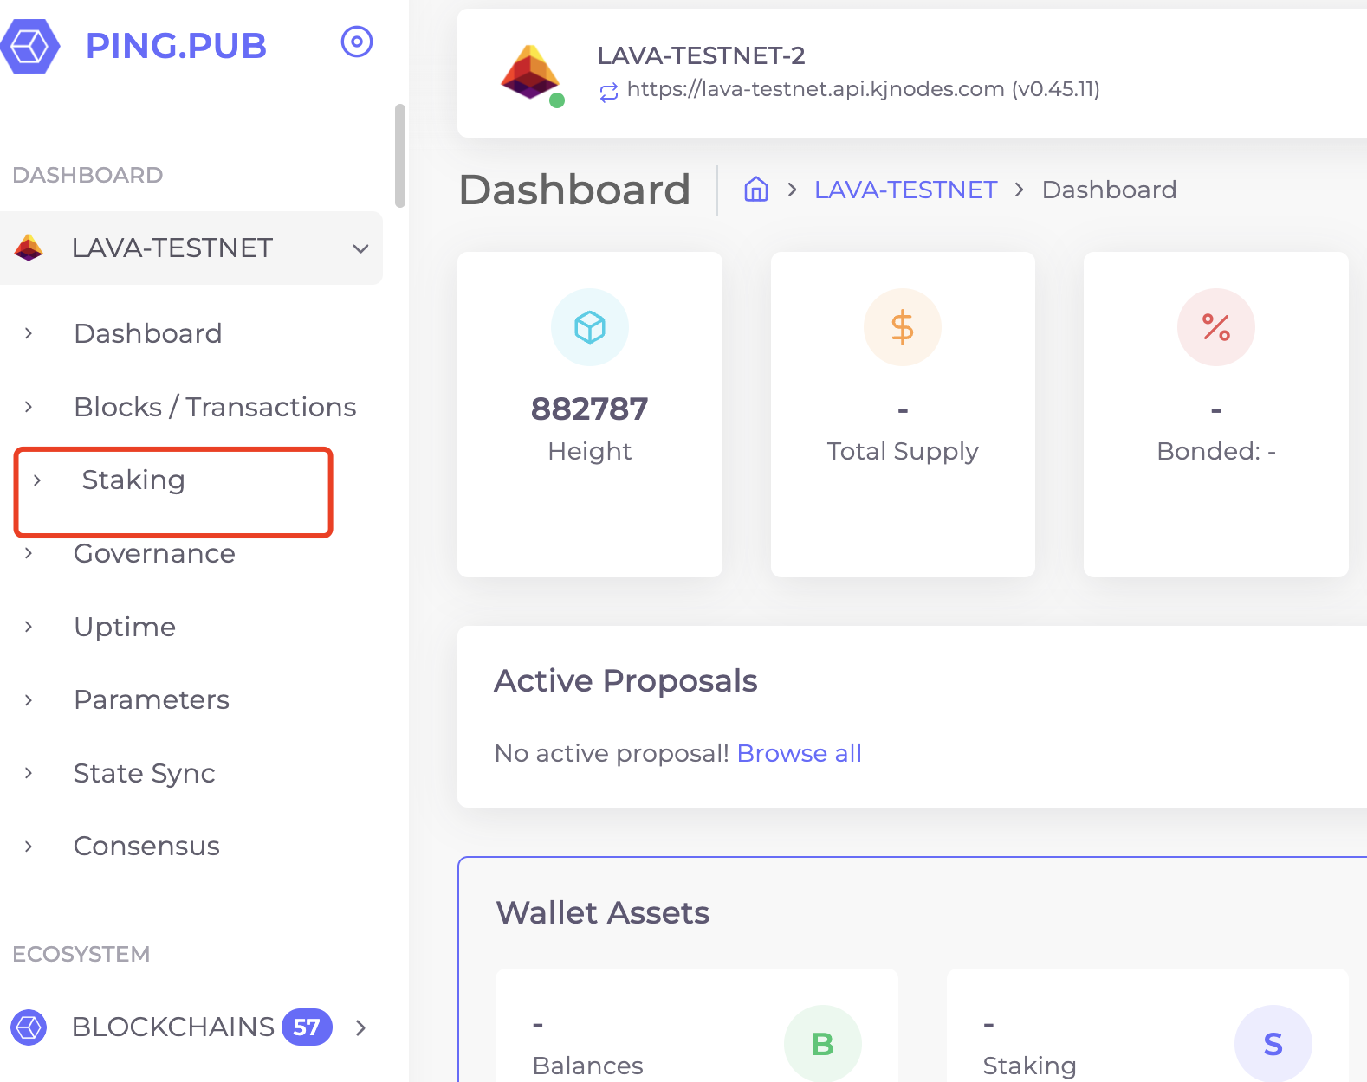Screen dimensions: 1367x1082
Task: Click the PING.PUB brand title
Action: coord(176,46)
